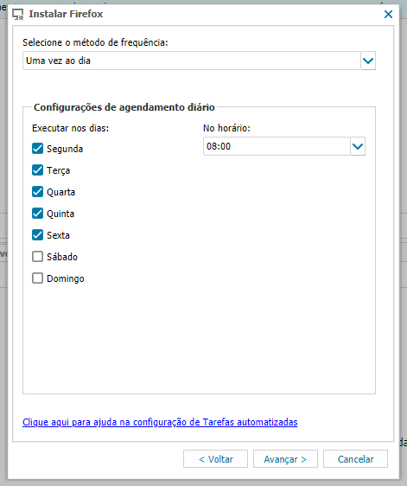Close the Instalar Firefox dialog
This screenshot has height=486, width=407.
(x=388, y=14)
